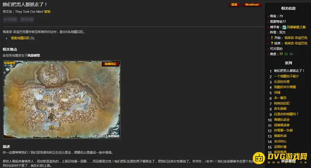Open series quest 迎接挑战者
Screen dimensions: 311x168
pos(281,125)
